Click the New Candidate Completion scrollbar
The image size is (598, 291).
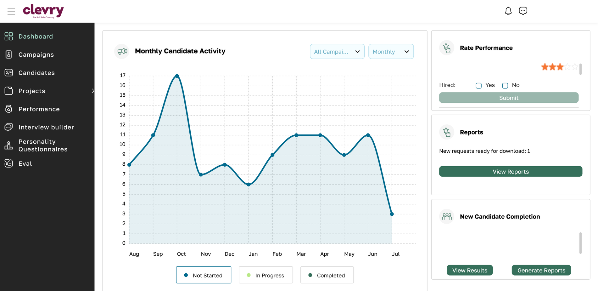pyautogui.click(x=580, y=243)
